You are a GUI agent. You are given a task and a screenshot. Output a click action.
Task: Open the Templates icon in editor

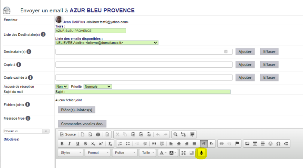[107, 134]
